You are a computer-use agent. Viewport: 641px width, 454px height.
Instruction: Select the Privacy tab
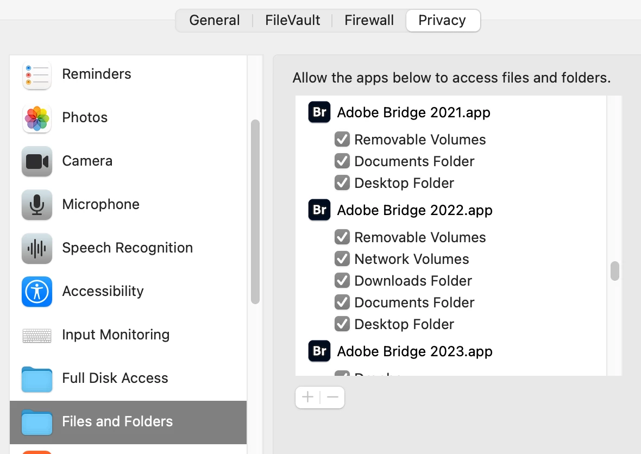pos(443,20)
